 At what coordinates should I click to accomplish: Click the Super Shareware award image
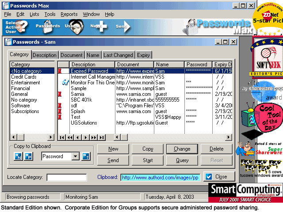(260, 148)
